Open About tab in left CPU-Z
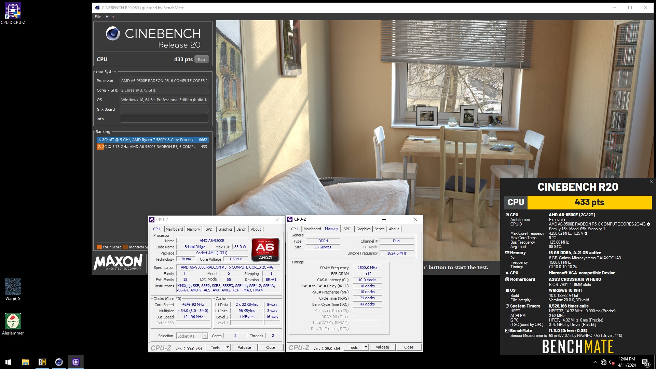Screen dimensions: 656x369 (x=256, y=229)
